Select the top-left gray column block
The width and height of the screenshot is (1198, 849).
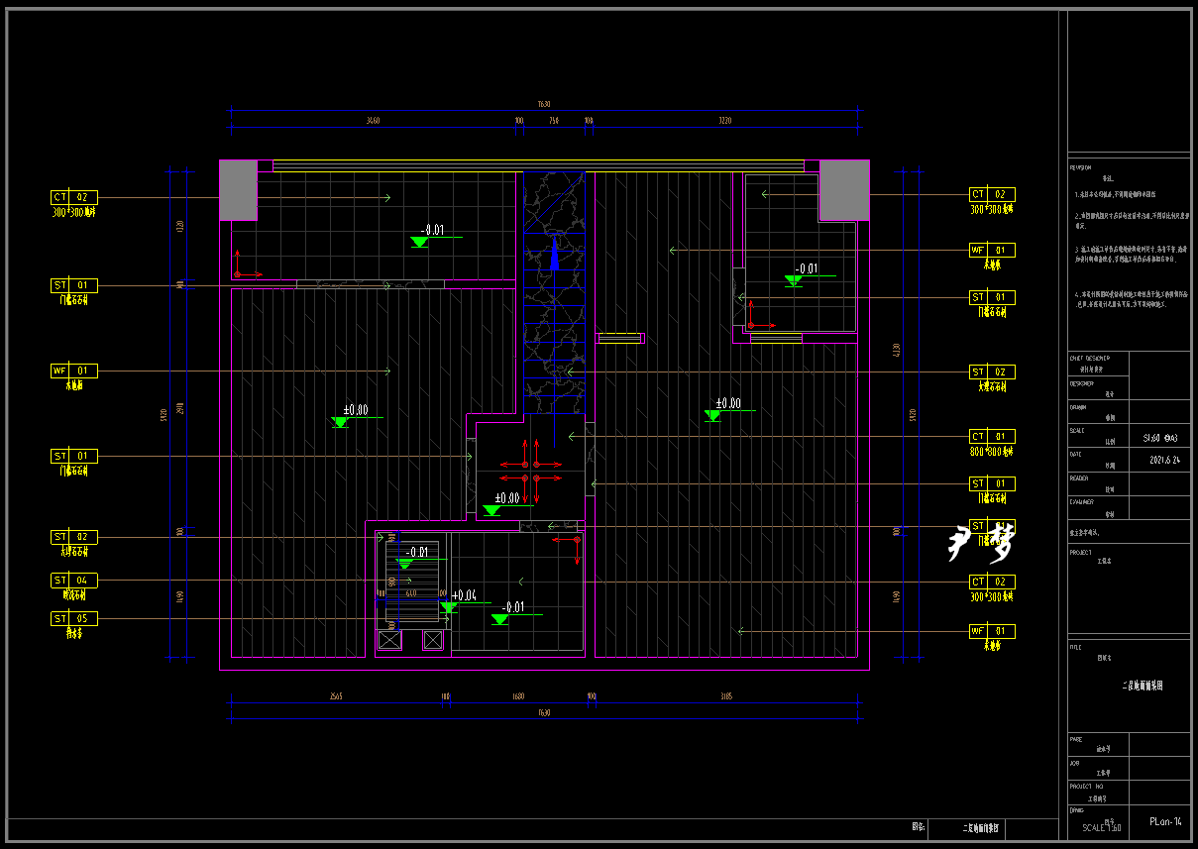pyautogui.click(x=238, y=190)
